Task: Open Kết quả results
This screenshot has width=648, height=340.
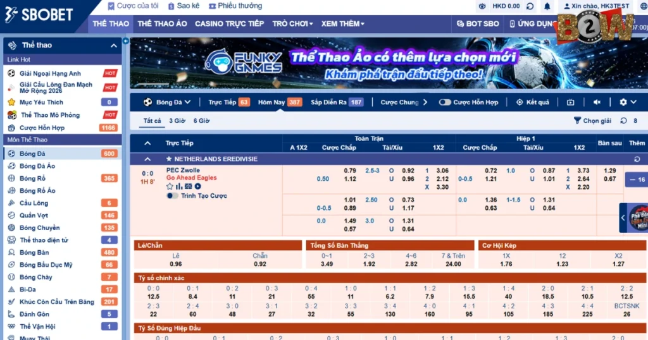Action: pos(533,102)
